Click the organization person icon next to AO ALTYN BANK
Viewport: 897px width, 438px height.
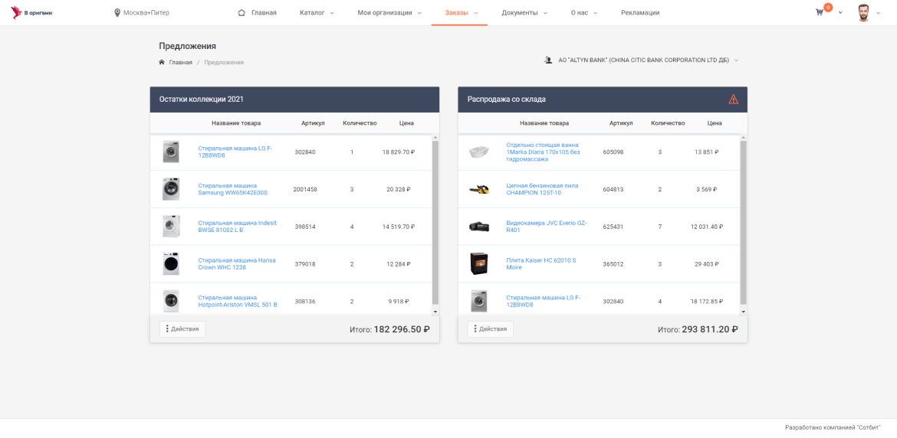[x=548, y=60]
